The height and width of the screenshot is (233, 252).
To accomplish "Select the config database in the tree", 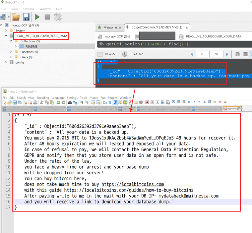I will pos(20,62).
